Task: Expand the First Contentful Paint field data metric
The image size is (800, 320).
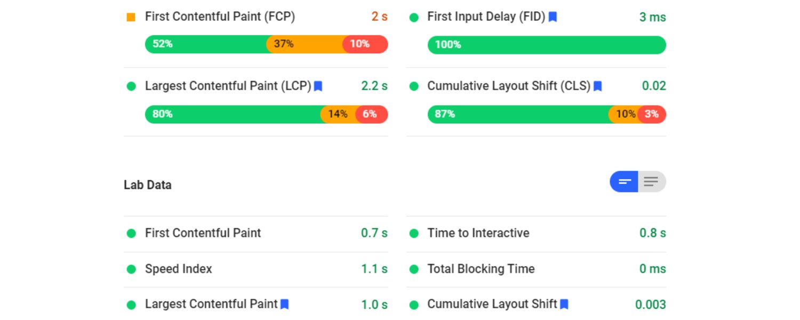Action: 219,17
